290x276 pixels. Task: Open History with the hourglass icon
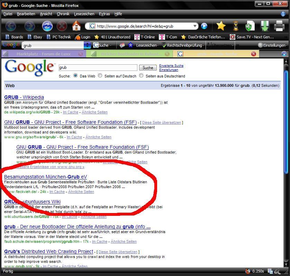235,26
